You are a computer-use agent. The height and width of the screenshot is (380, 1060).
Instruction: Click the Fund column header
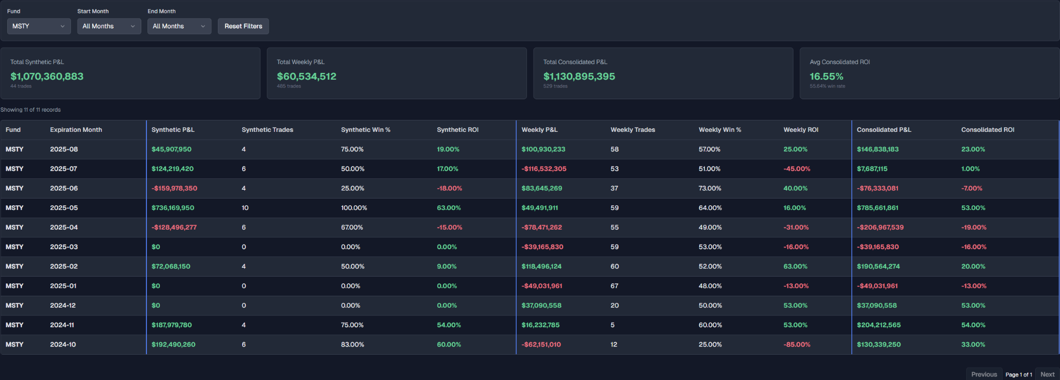[x=13, y=130]
